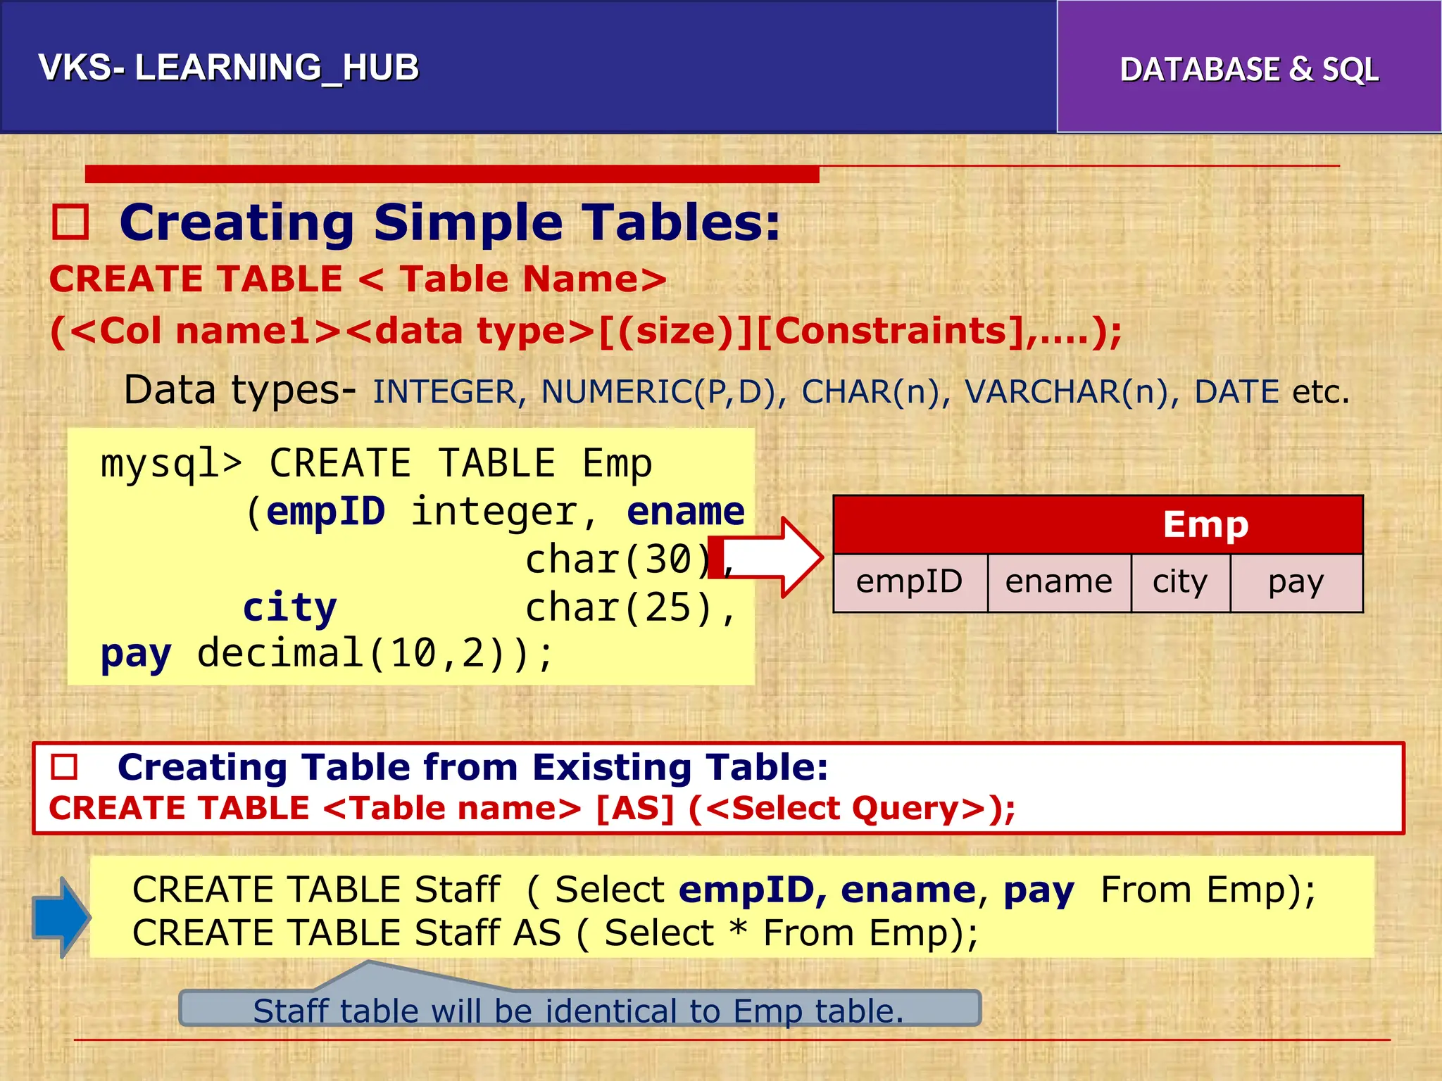Click bold city in the mysql code box
Image resolution: width=1442 pixels, height=1081 pixels.
(x=289, y=607)
